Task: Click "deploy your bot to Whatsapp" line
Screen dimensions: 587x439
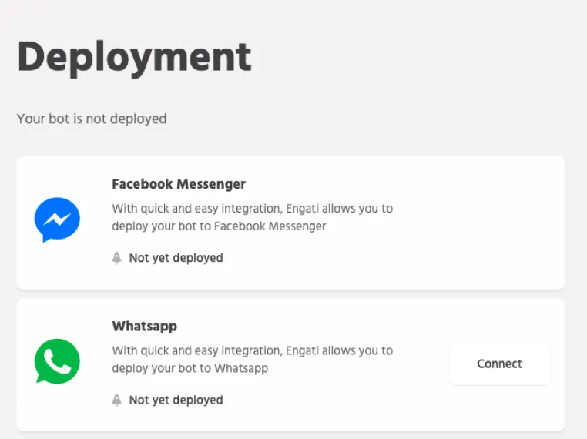Action: pyautogui.click(x=190, y=368)
